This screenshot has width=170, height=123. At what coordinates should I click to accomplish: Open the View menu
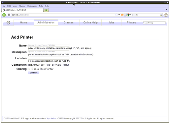[x=15, y=6]
